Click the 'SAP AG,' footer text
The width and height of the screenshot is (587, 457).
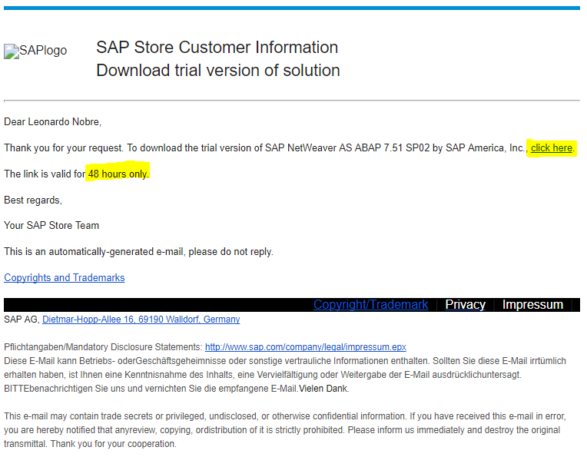(22, 320)
